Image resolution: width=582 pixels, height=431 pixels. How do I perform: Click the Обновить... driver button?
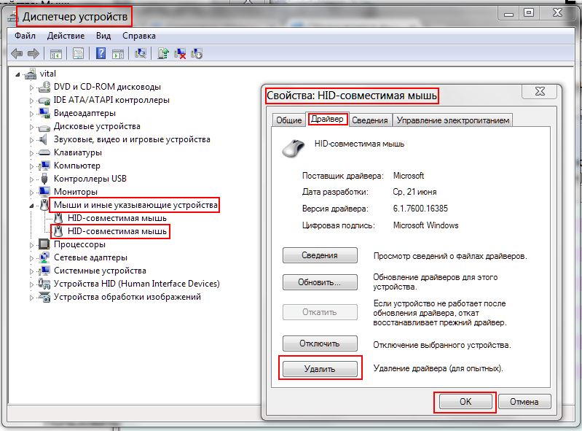319,282
